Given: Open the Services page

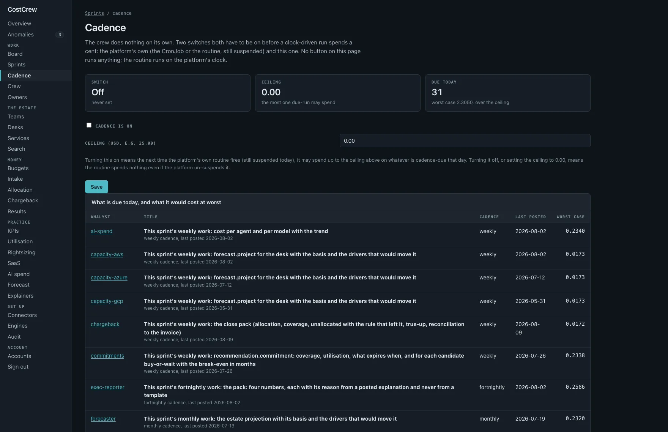Looking at the screenshot, I should pos(36,138).
